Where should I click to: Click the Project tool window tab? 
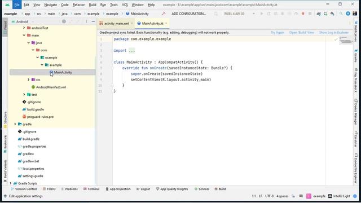point(5,27)
